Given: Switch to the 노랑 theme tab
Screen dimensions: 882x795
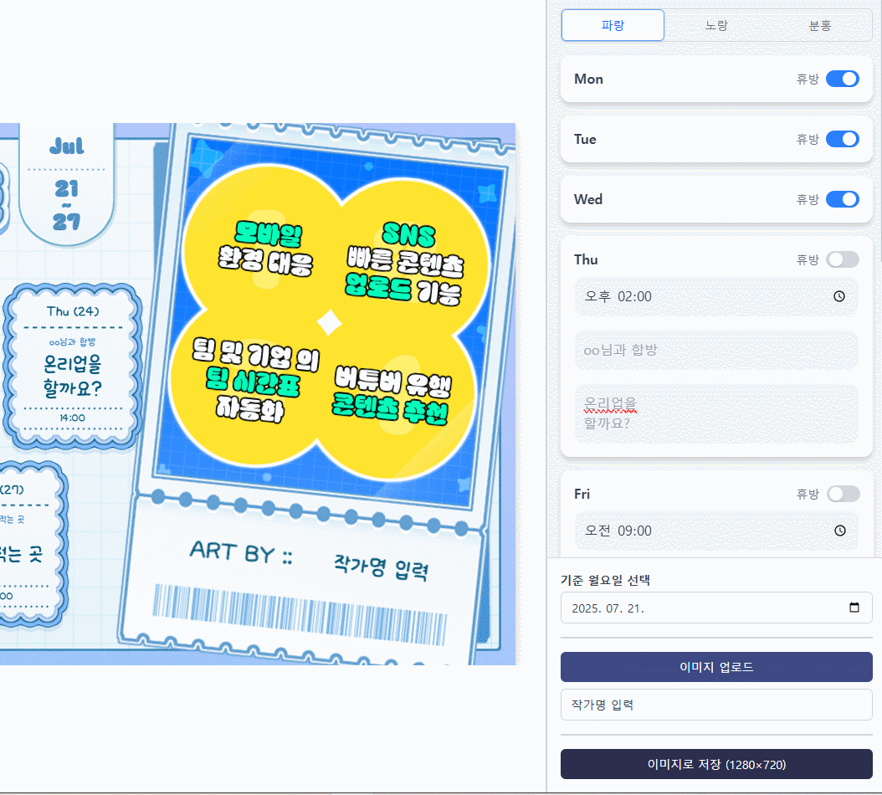Looking at the screenshot, I should click(716, 25).
